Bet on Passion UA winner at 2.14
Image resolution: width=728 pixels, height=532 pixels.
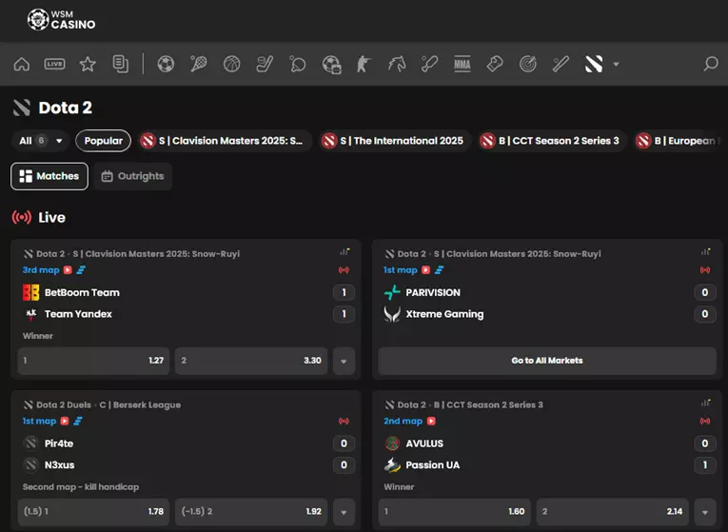(x=613, y=512)
